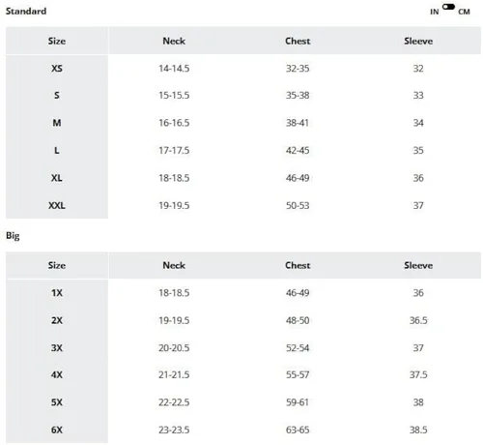Click the Big section heading

(x=13, y=236)
